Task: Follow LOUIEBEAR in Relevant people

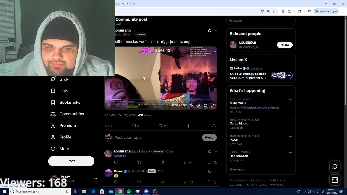Action: (285, 45)
